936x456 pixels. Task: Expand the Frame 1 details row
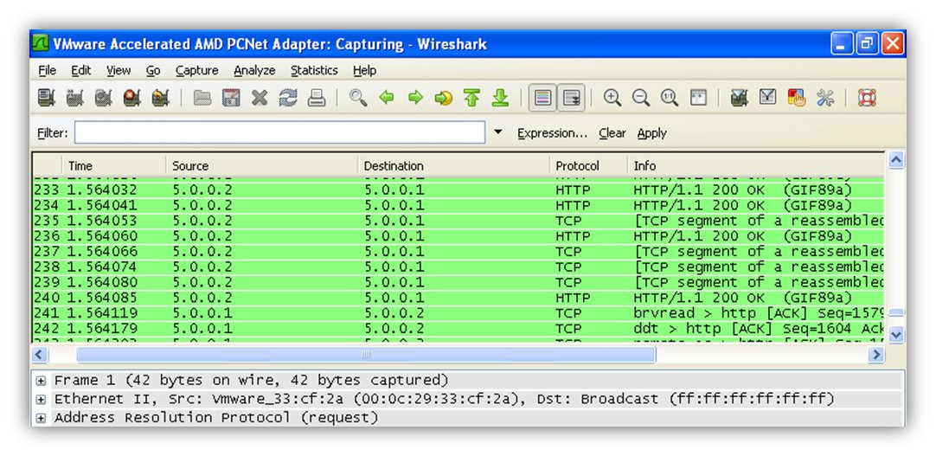tap(41, 380)
